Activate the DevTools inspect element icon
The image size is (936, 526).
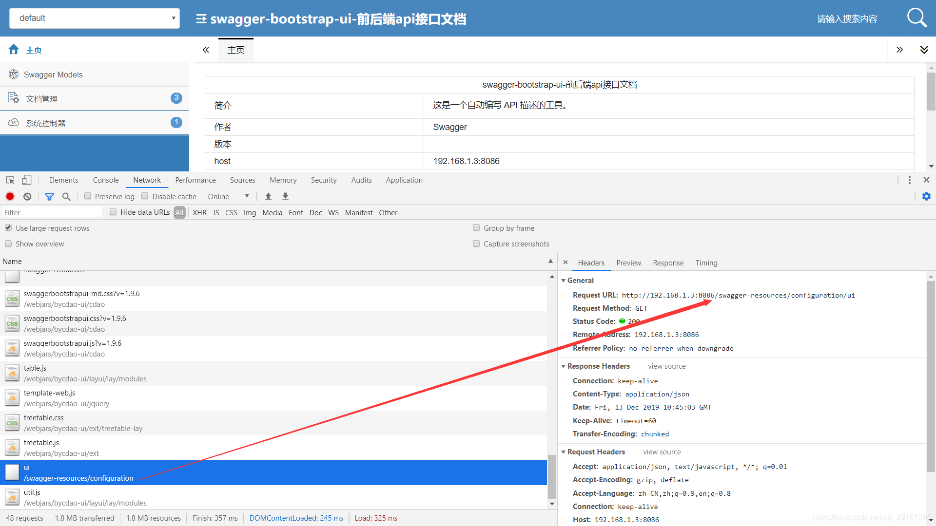10,180
